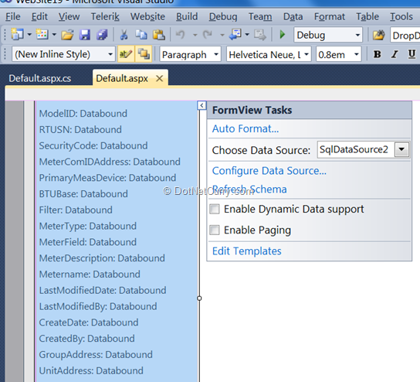Click the Navigate Forward icon
The width and height of the screenshot is (420, 382).
[260, 35]
